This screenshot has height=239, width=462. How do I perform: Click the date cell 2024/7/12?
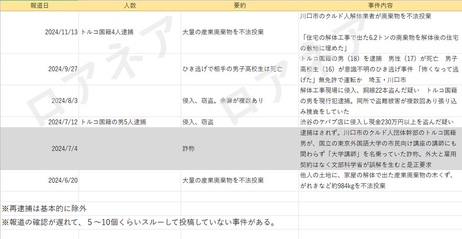coord(39,122)
